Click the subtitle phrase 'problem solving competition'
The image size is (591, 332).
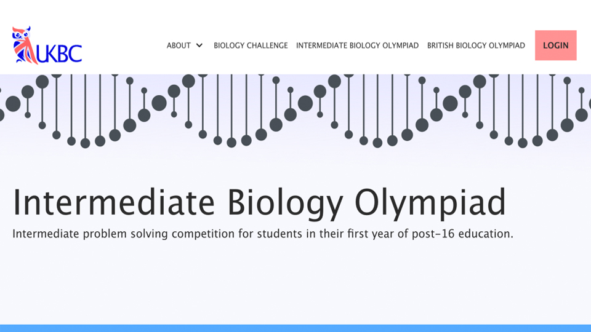(159, 234)
